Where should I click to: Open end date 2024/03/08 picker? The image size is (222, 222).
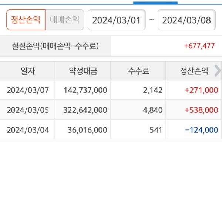(x=187, y=20)
